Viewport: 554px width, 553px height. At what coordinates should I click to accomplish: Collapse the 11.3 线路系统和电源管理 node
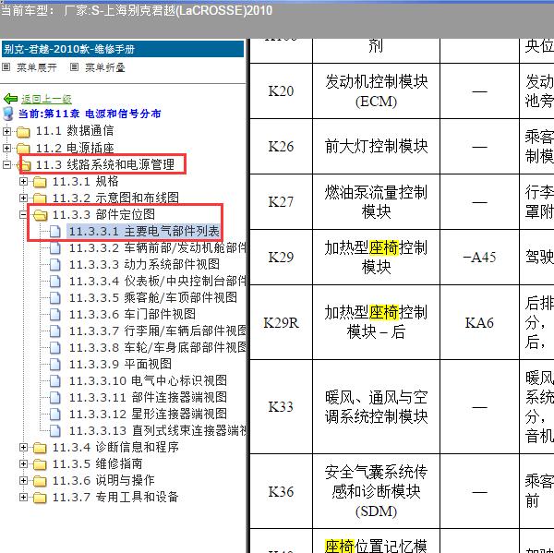point(6,164)
